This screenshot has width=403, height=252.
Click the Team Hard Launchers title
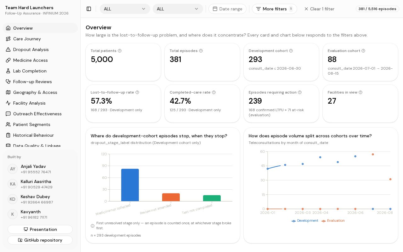[29, 8]
